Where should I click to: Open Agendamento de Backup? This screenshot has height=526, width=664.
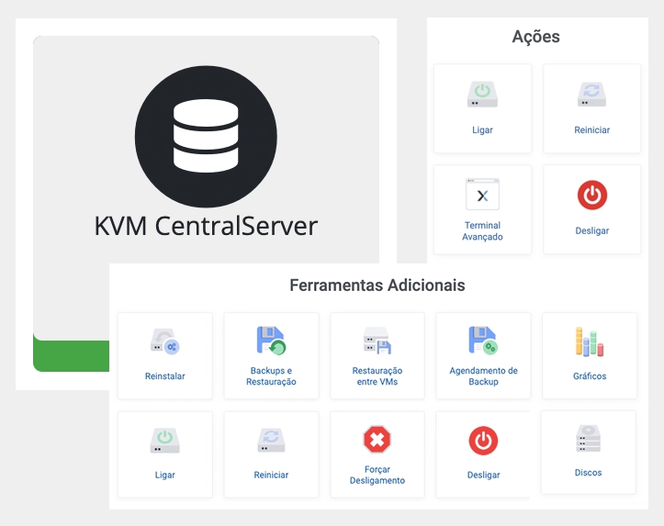(x=483, y=341)
